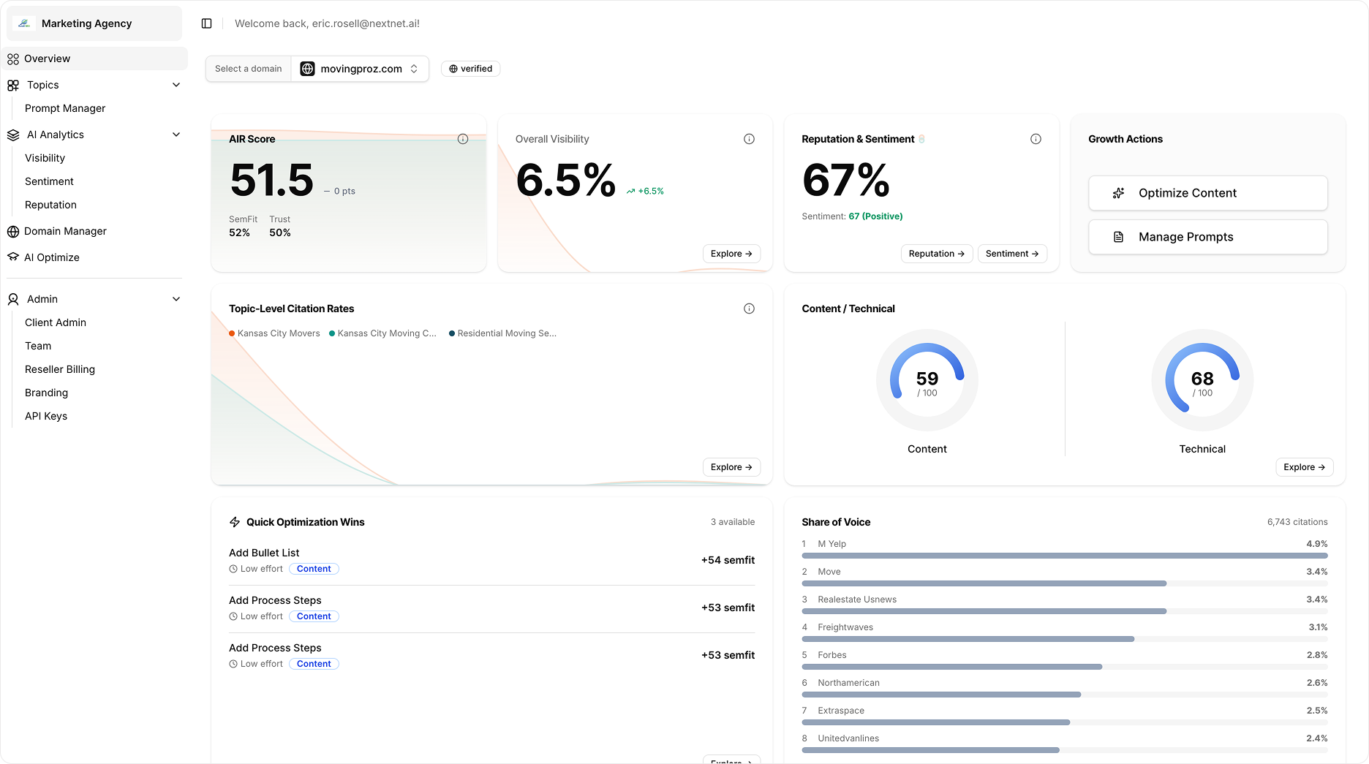
Task: Click the sparkle icon on Optimize Content
Action: click(1118, 193)
